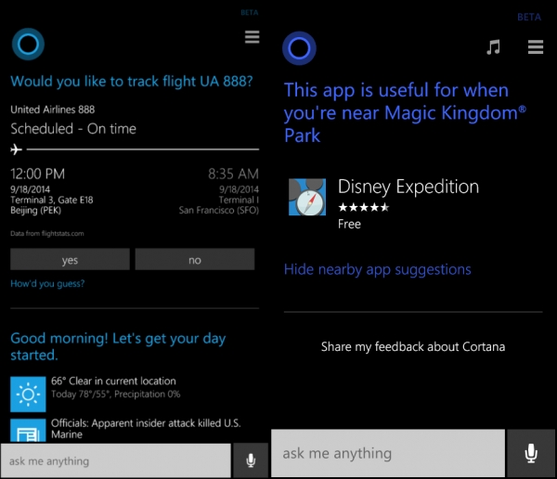Tap the Cortana circle icon on left screen
The image size is (557, 479).
(x=28, y=44)
